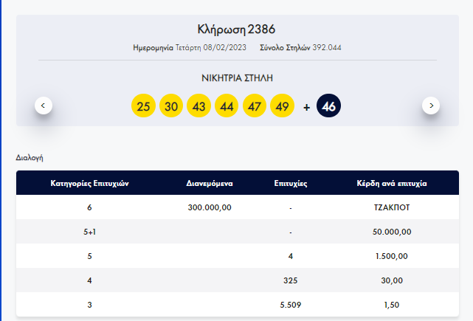Click the yellow ball numbered 30
Screen dimensions: 473x321
tap(171, 106)
